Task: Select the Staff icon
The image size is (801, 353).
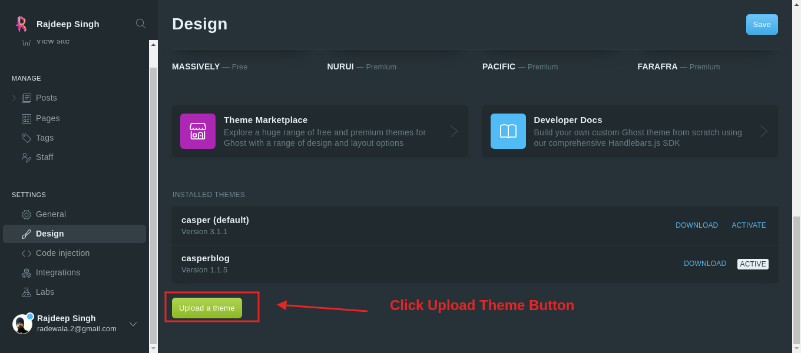Action: click(x=25, y=157)
